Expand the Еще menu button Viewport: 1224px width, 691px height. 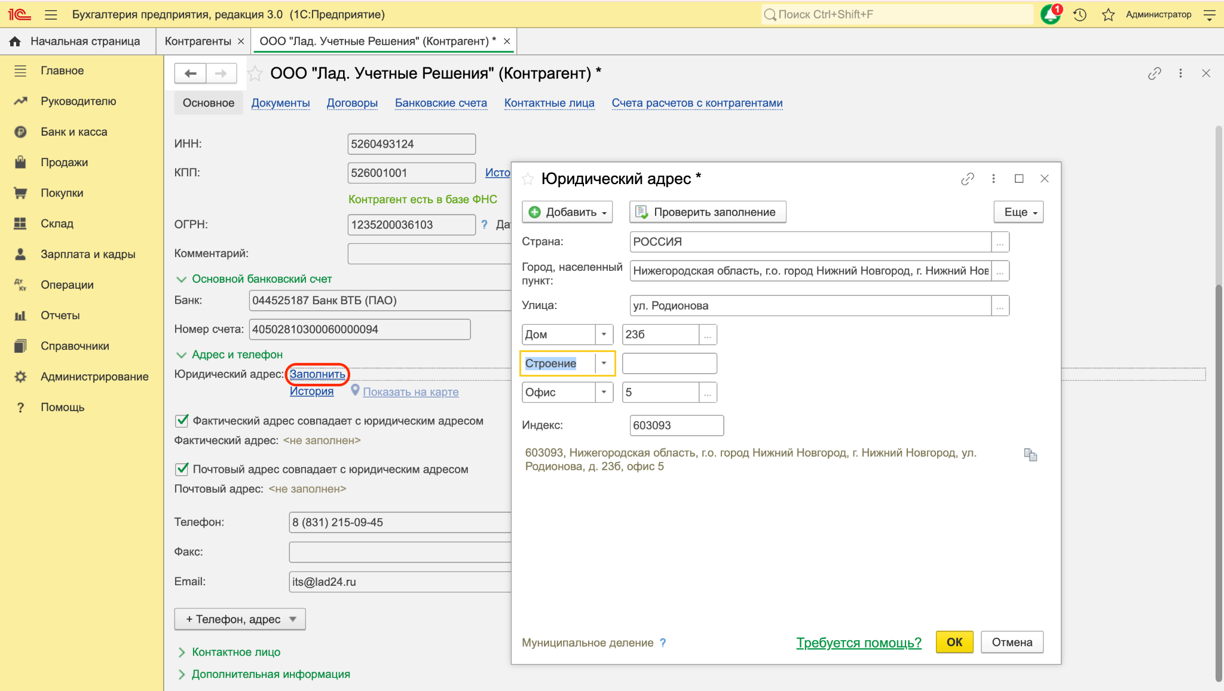click(x=1019, y=212)
